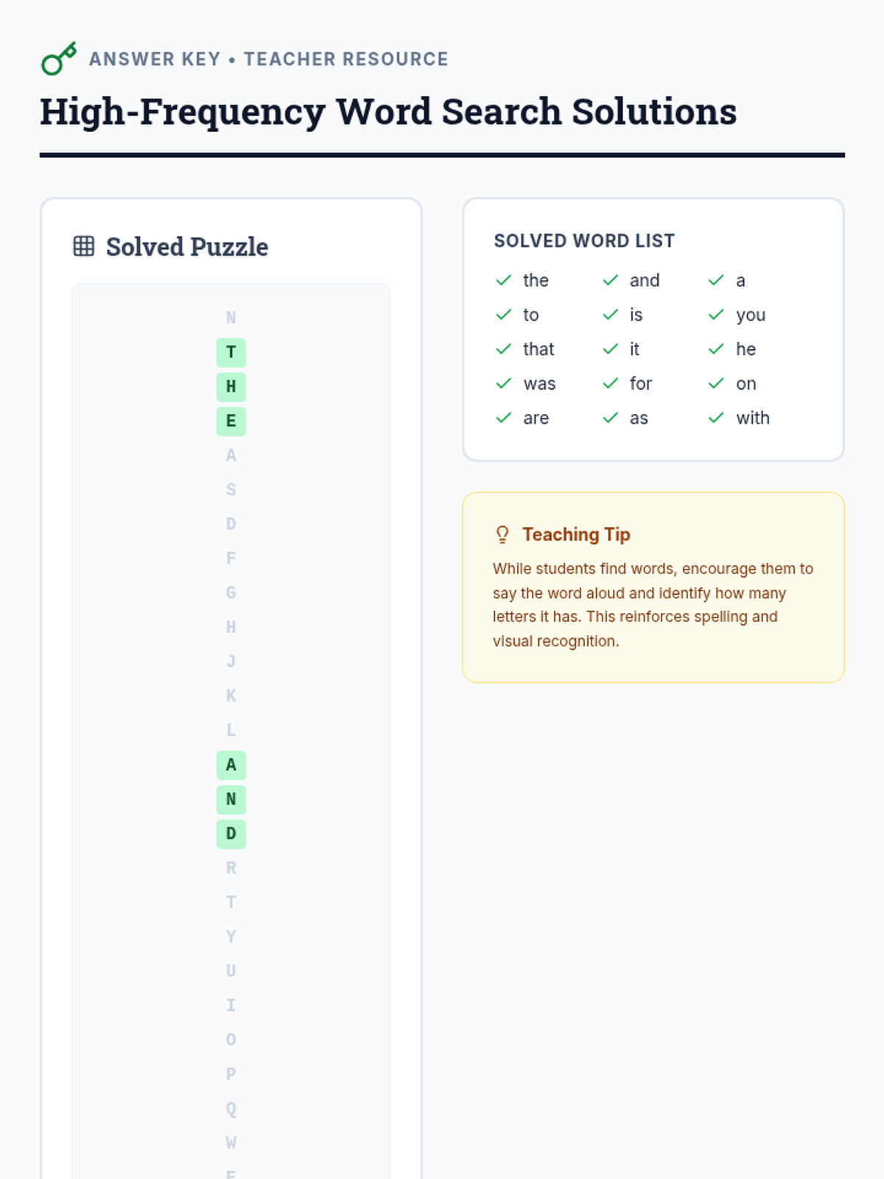
Task: Click the highlighted N tile in AND
Action: coord(231,799)
